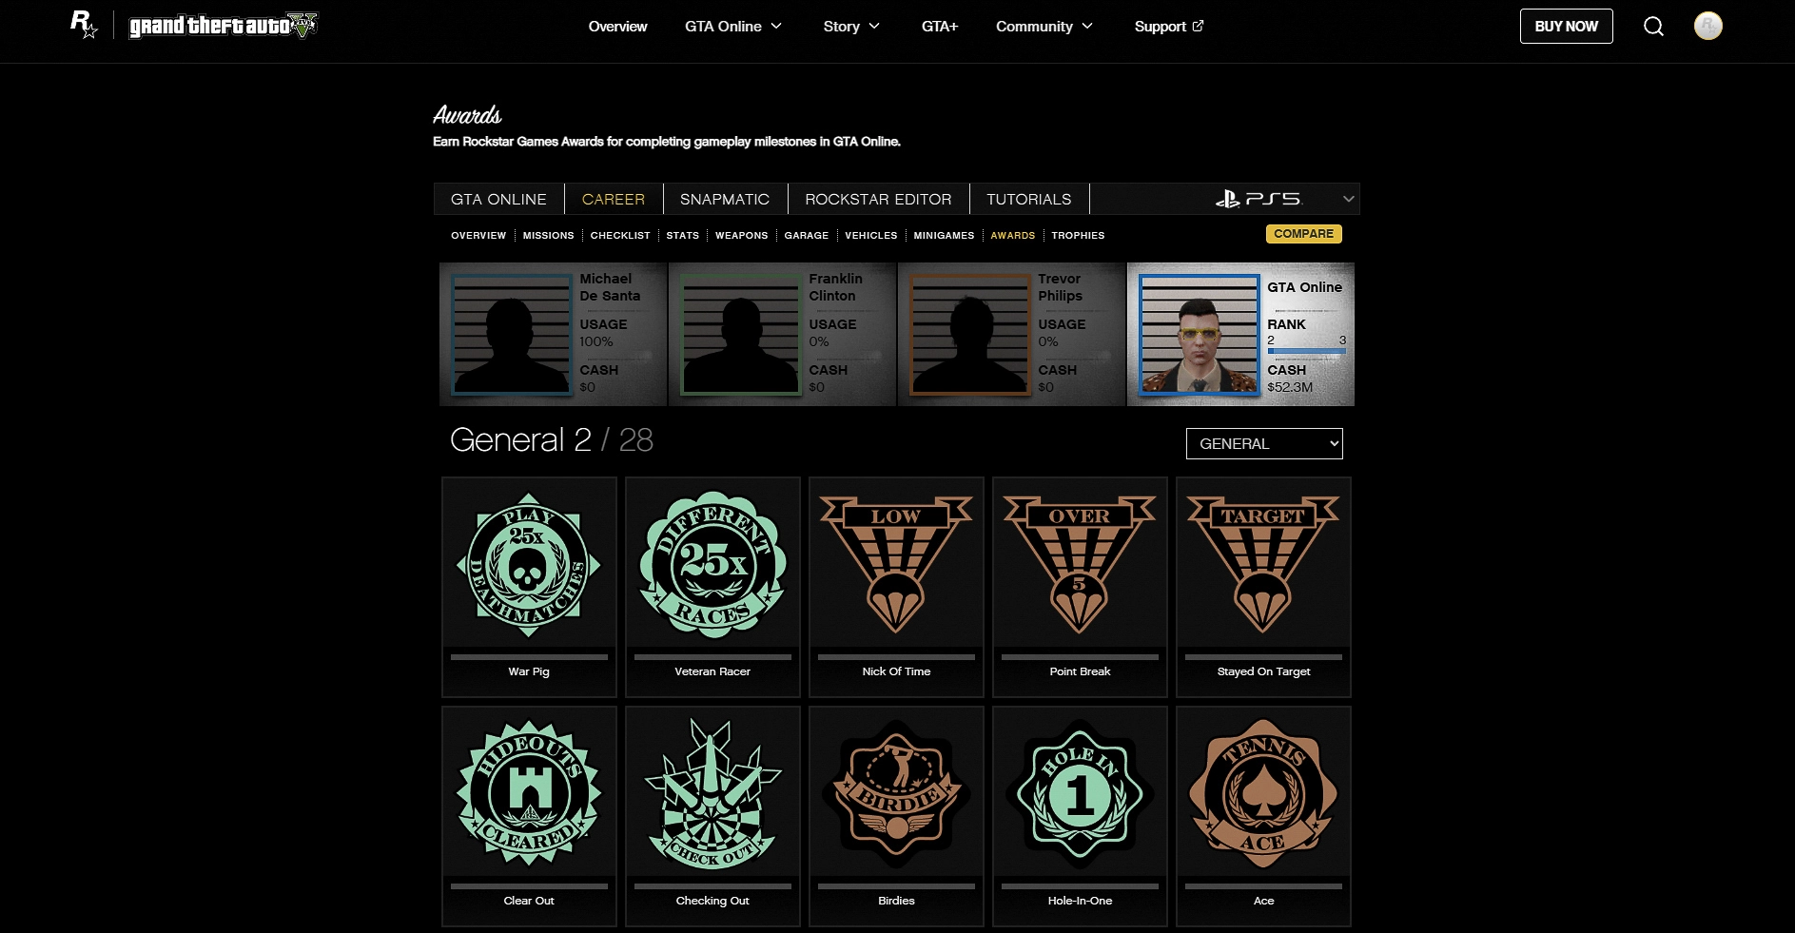This screenshot has width=1795, height=933.
Task: Click the Clear Out award name
Action: click(529, 901)
